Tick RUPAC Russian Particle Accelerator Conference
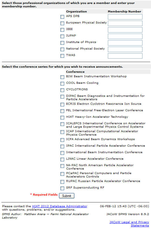Image resolution: width=151 pixels, height=229 pixels. 62,182
